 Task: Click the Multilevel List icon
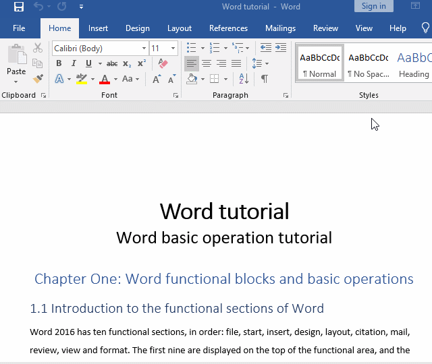tap(237, 48)
